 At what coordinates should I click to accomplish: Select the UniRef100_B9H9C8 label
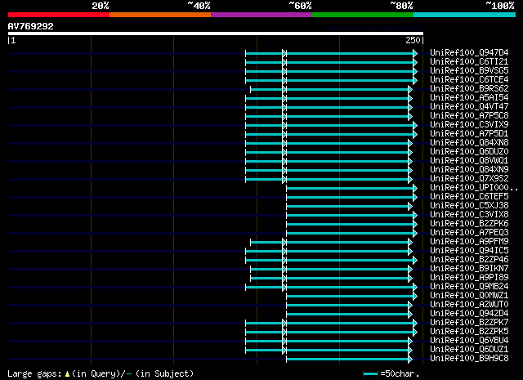click(x=469, y=359)
